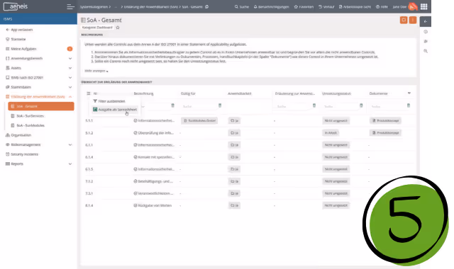Click the first orange button top right of SoA - Gesamt

[x=404, y=20]
